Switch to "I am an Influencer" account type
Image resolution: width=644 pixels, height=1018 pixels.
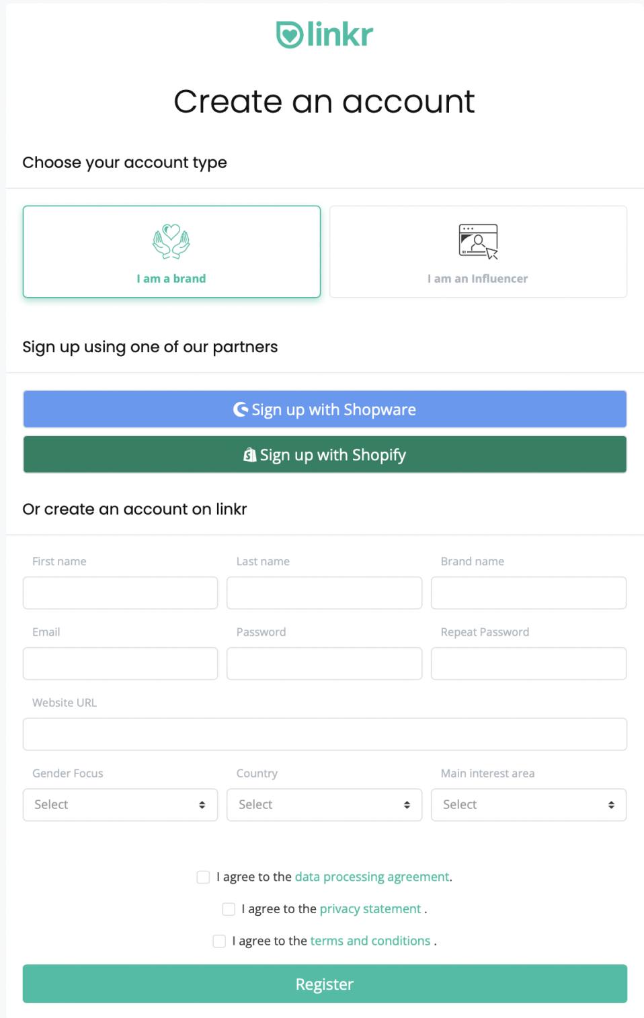tap(478, 252)
